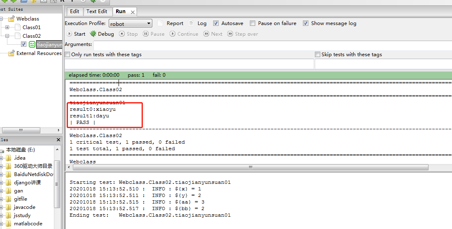
Task: Collapse the Class02 suite node
Action: point(7,36)
